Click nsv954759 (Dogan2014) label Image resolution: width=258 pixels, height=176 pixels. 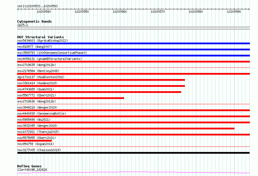pyautogui.click(x=36, y=144)
